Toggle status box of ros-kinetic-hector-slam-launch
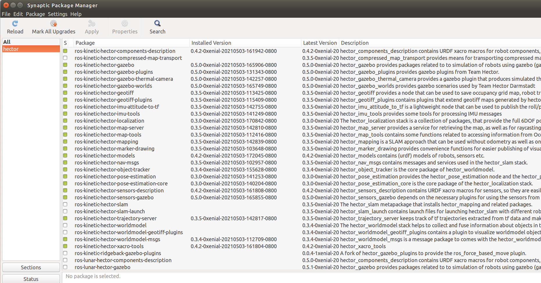Image resolution: width=541 pixels, height=283 pixels. pyautogui.click(x=65, y=211)
